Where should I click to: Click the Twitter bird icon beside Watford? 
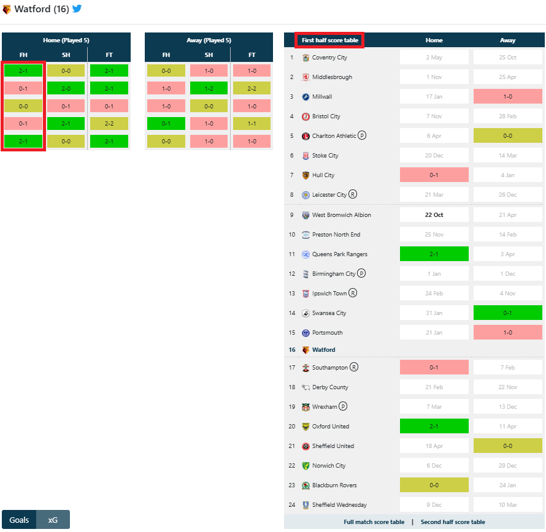[x=77, y=9]
